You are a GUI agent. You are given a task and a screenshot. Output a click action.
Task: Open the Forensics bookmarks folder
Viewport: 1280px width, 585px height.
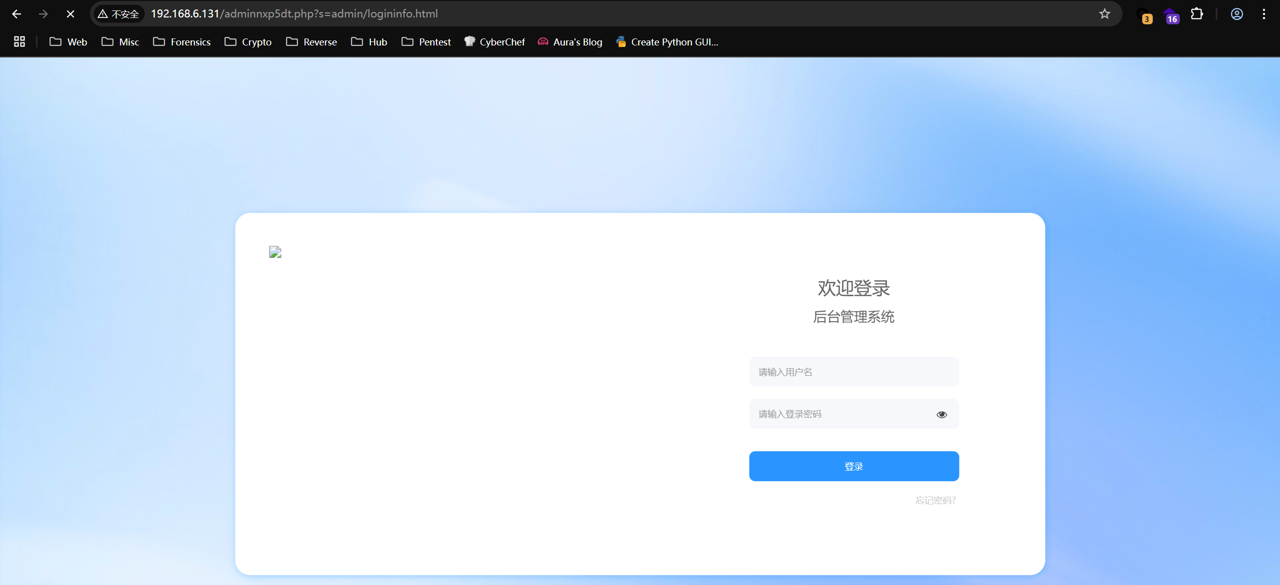[182, 42]
